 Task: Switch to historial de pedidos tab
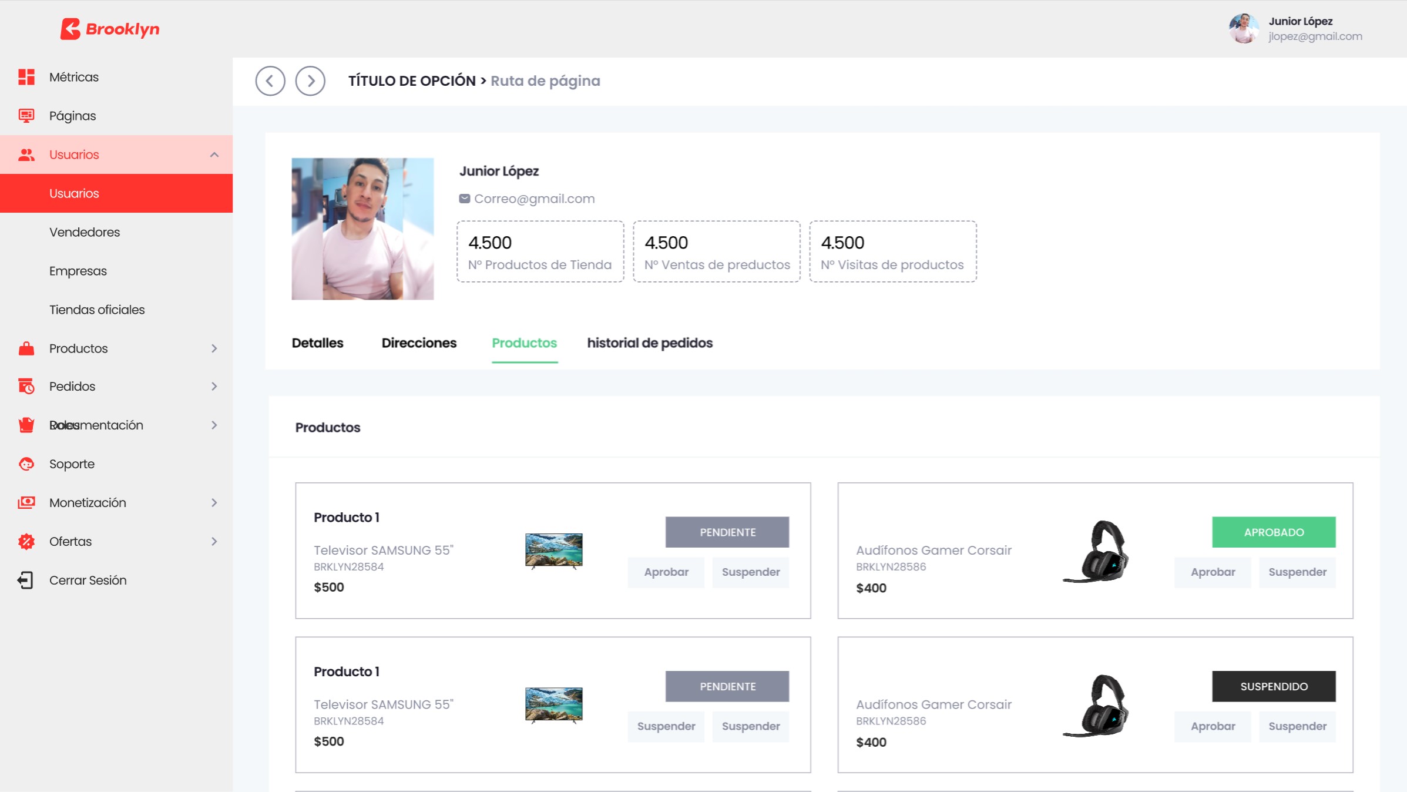650,343
